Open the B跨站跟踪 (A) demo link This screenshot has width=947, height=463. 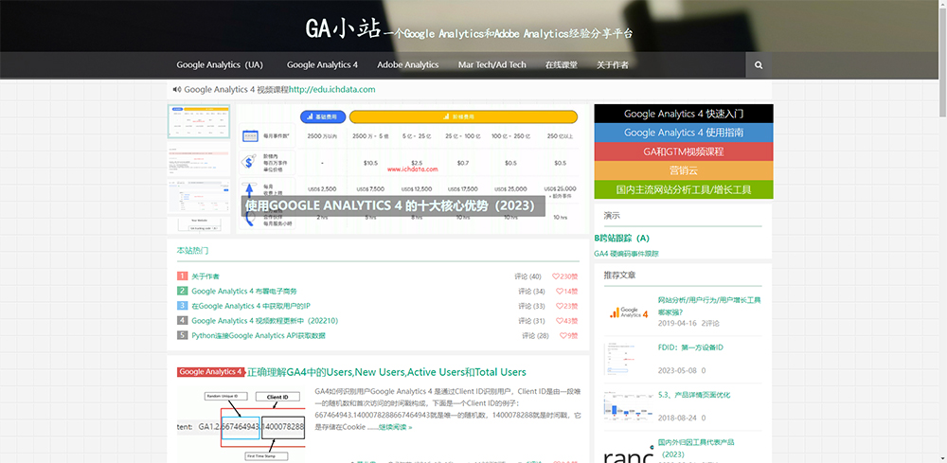click(621, 239)
